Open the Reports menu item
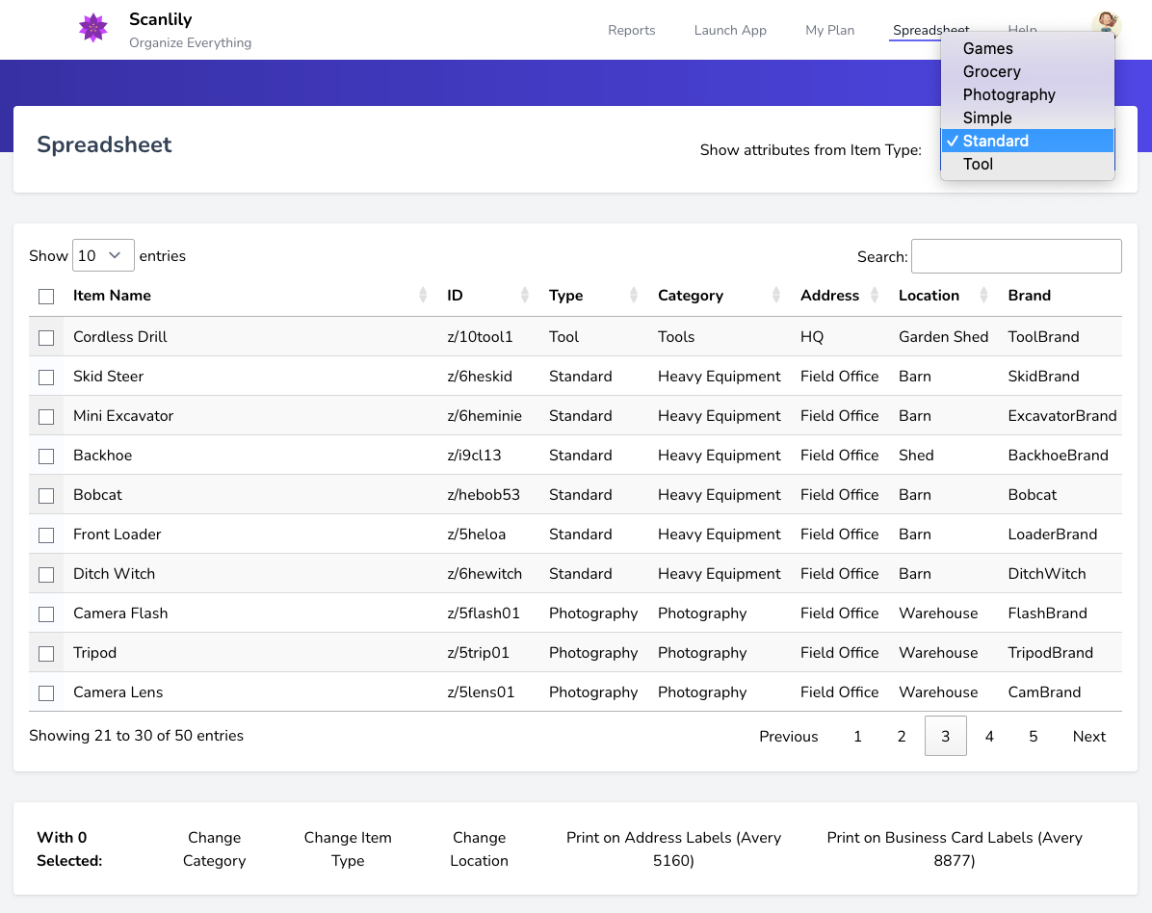 pyautogui.click(x=631, y=30)
